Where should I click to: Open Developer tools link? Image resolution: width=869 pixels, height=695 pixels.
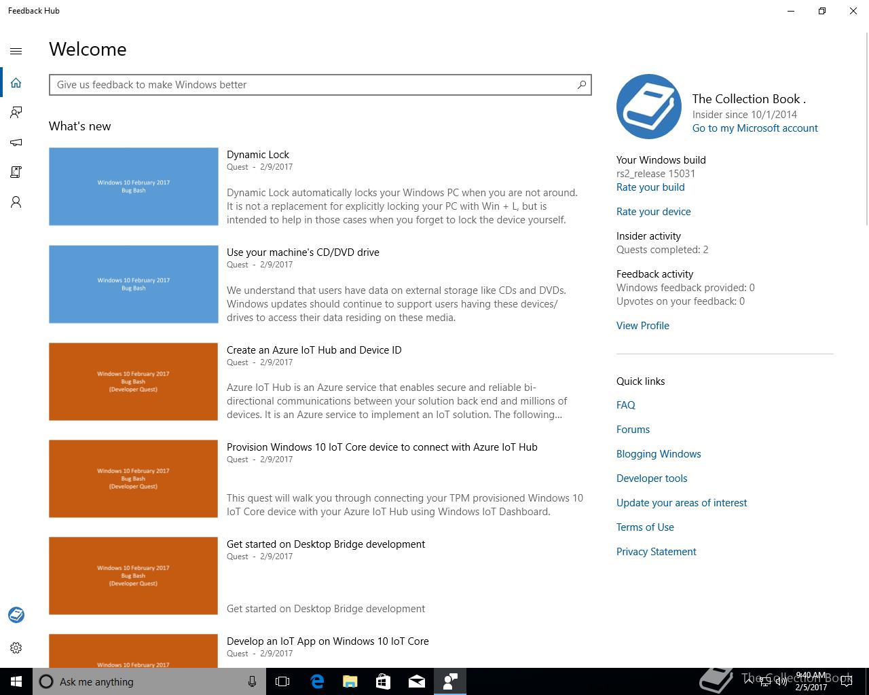coord(652,478)
